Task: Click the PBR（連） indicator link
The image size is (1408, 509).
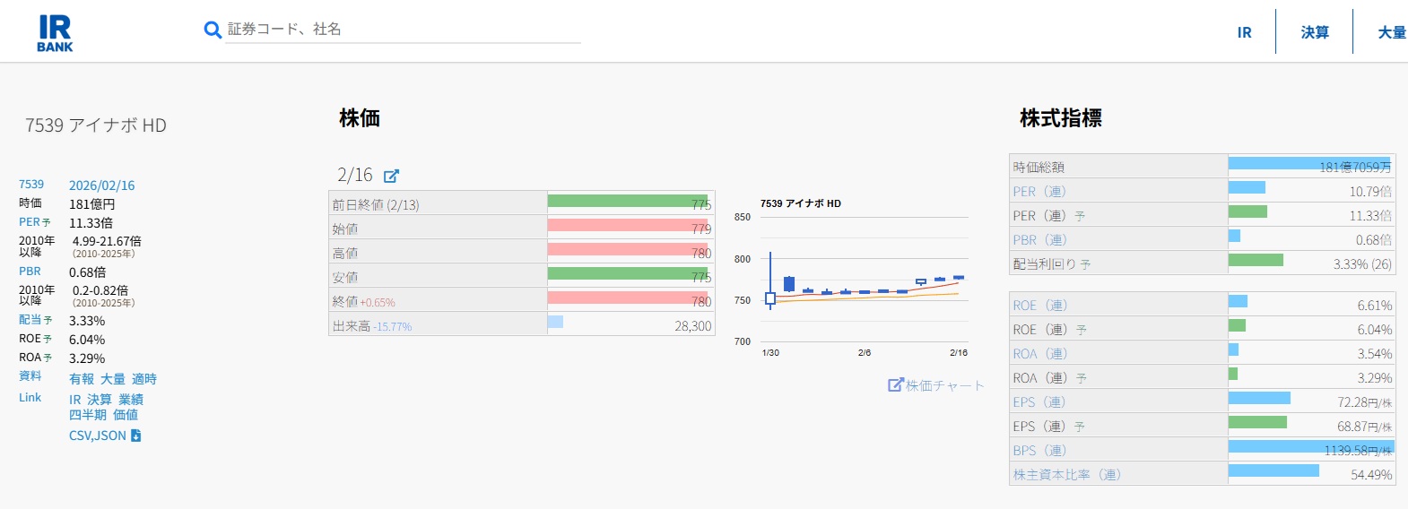Action: tap(1039, 240)
